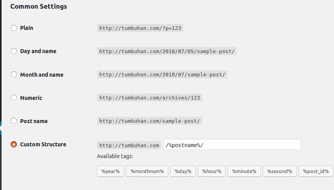This screenshot has height=190, width=334.
Task: Click the 2018/07/sample-post example URL
Action: (x=162, y=75)
